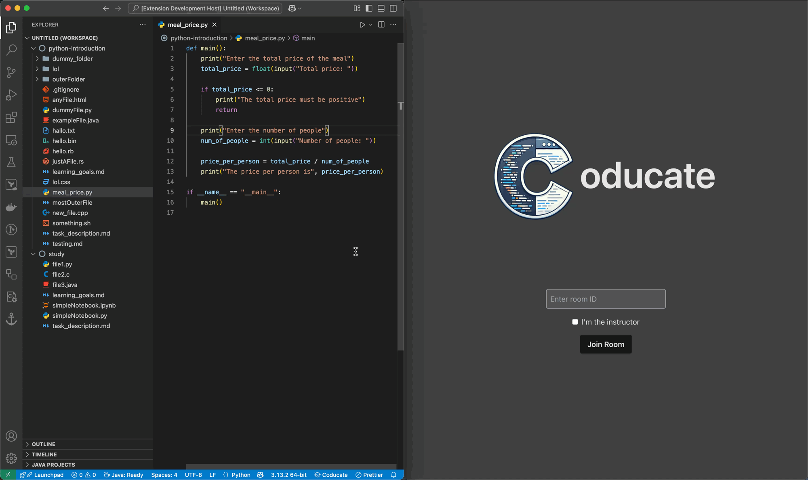Open the Testing flask view
The image size is (808, 480).
click(x=11, y=162)
